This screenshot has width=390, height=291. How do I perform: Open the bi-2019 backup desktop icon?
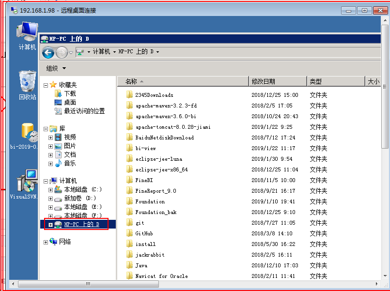(x=24, y=136)
